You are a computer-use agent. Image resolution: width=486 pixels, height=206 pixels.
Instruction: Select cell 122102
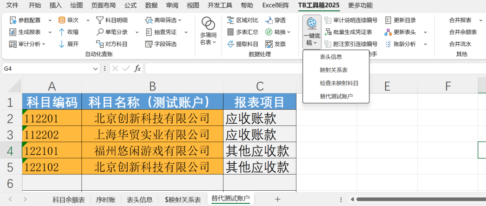52,167
